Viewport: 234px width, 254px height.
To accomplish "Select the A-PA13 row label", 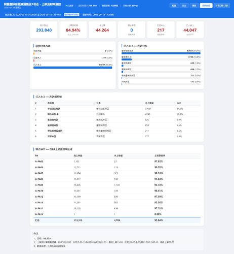I will 39,203.
